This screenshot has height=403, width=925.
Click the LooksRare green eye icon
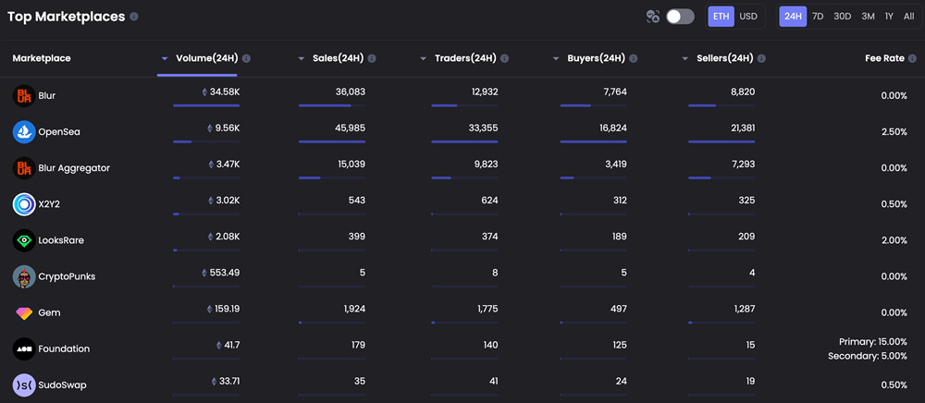24,240
